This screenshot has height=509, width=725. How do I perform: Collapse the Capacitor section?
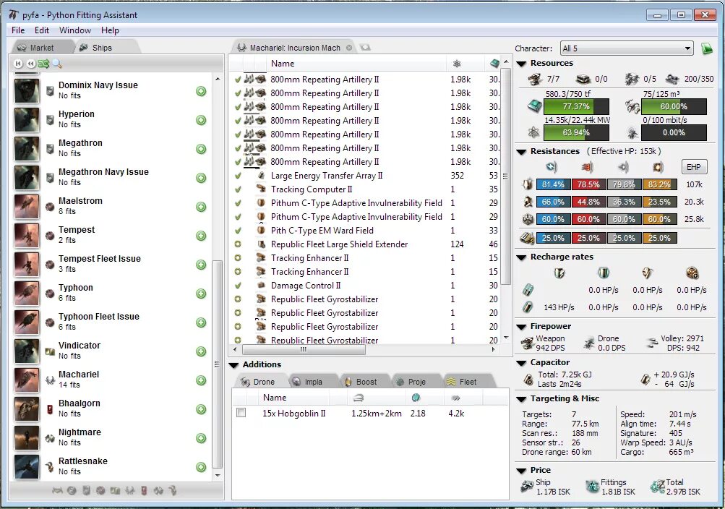coord(521,363)
